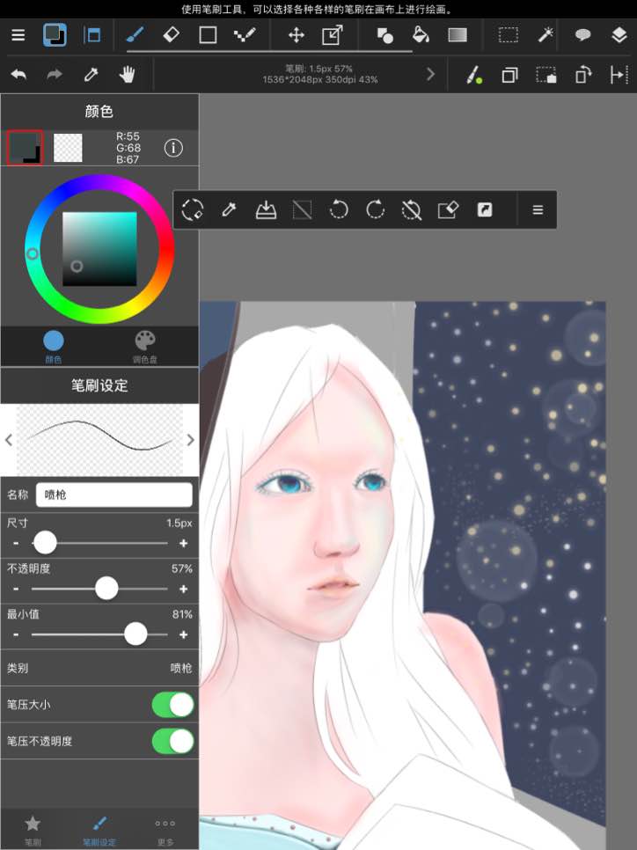Select the rectangular selection tool

coord(508,35)
